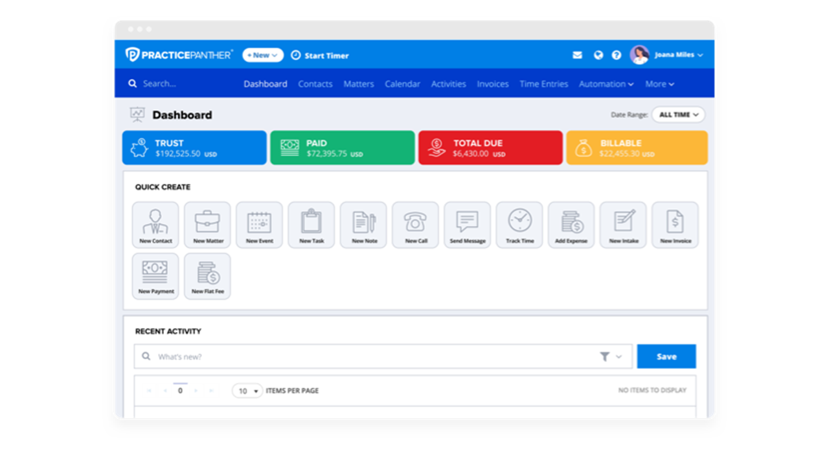Screen dimensions: 829x466
Task: Open the mail envelope icon in header
Action: click(577, 55)
